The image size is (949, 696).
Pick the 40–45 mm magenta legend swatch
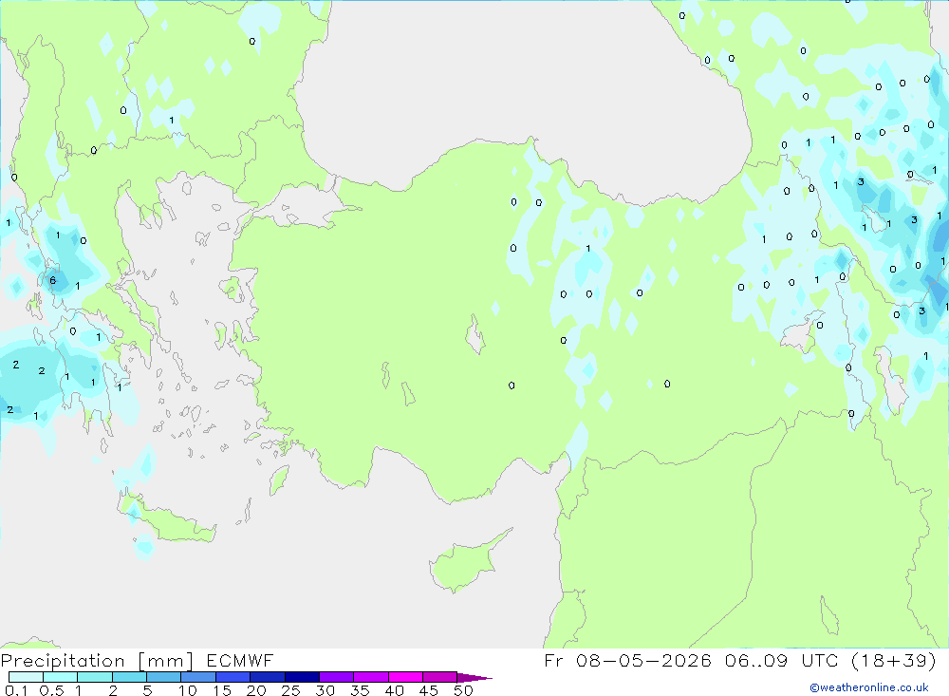pyautogui.click(x=405, y=677)
